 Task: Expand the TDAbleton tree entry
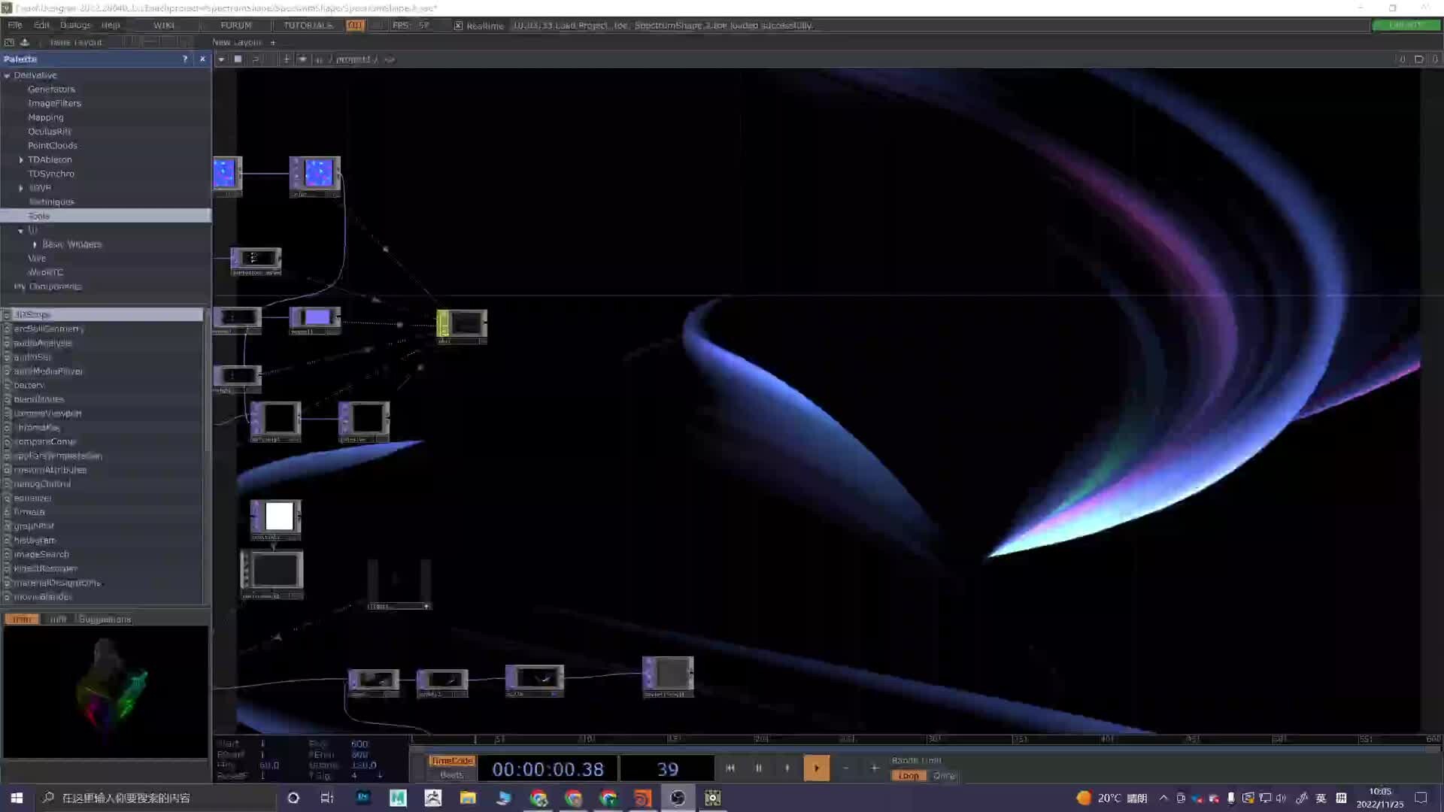click(x=20, y=159)
